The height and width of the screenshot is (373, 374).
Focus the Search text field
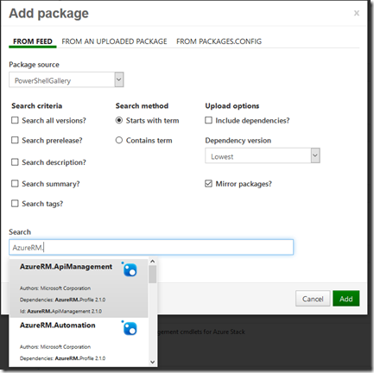click(x=151, y=247)
